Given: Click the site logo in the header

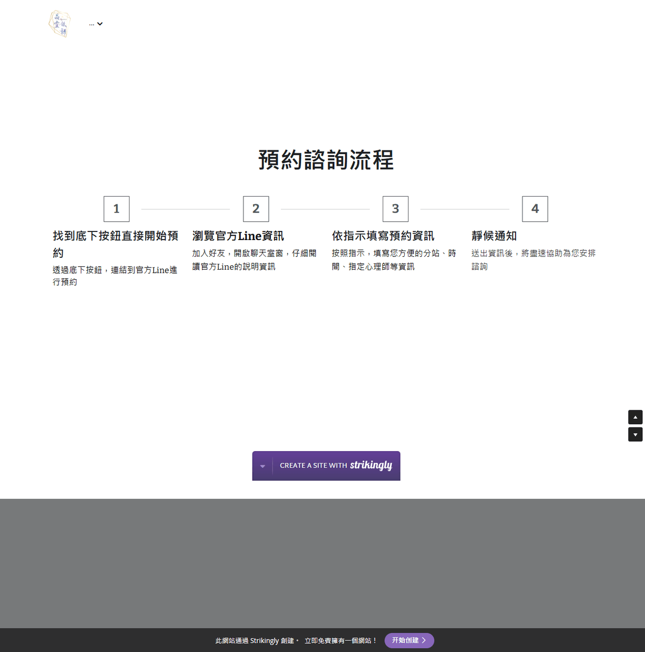Looking at the screenshot, I should coord(59,24).
